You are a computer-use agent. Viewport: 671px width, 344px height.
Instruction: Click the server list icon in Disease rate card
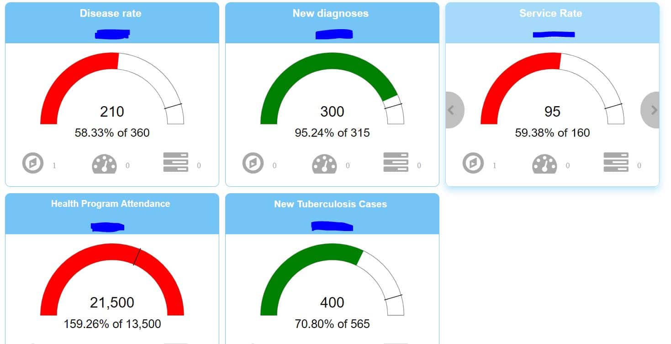click(176, 162)
